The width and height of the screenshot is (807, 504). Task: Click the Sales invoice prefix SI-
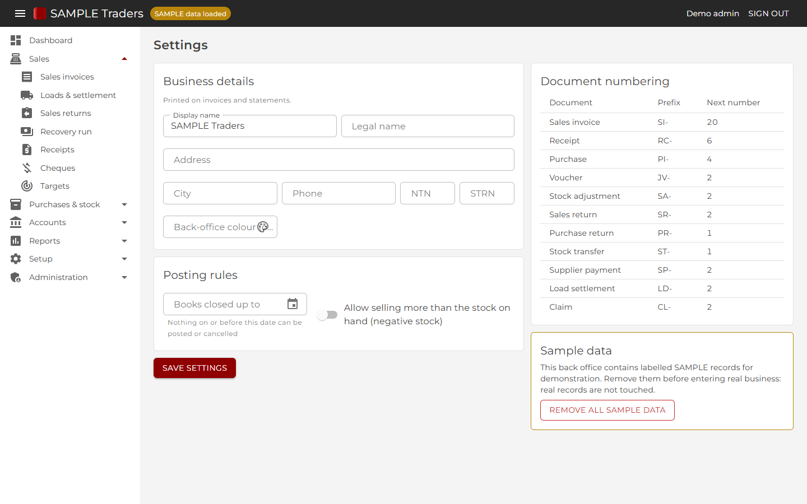tap(663, 122)
